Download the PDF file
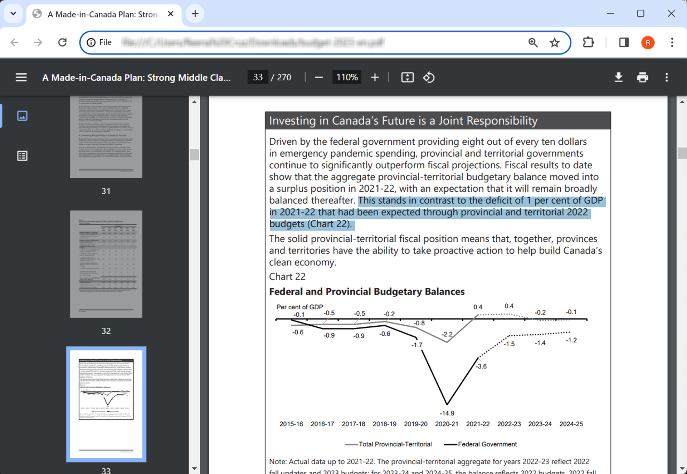The image size is (687, 474). [618, 77]
